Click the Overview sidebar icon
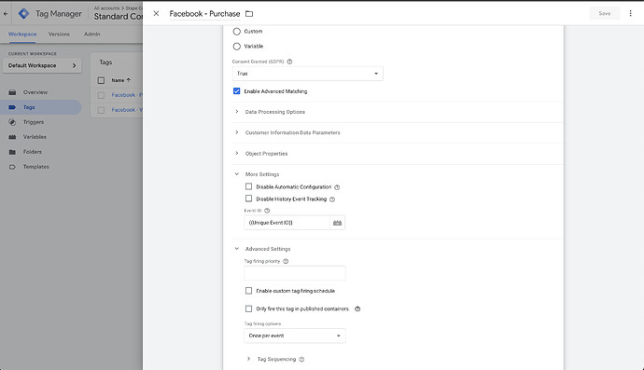The height and width of the screenshot is (370, 644). (x=12, y=92)
